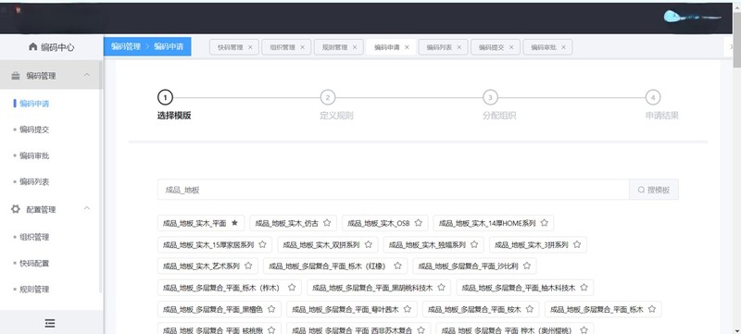
Task: Click step 1 选择模版 circle
Action: click(x=165, y=98)
